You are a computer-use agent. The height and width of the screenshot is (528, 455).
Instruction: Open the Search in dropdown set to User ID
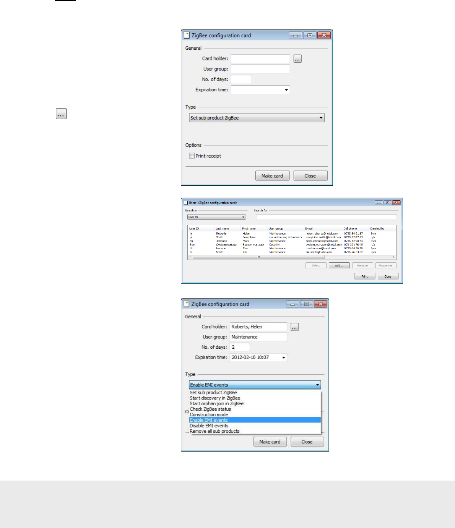pyautogui.click(x=216, y=217)
